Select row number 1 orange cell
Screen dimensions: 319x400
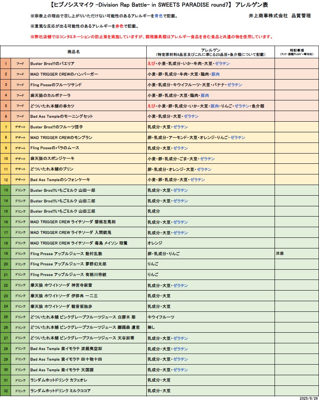point(6,63)
